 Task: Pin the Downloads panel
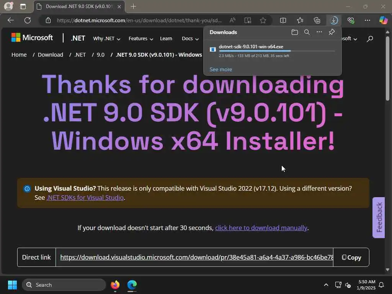332,32
